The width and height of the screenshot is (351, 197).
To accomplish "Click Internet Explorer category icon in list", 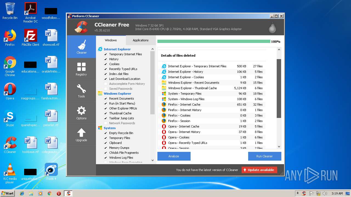I will (100, 49).
